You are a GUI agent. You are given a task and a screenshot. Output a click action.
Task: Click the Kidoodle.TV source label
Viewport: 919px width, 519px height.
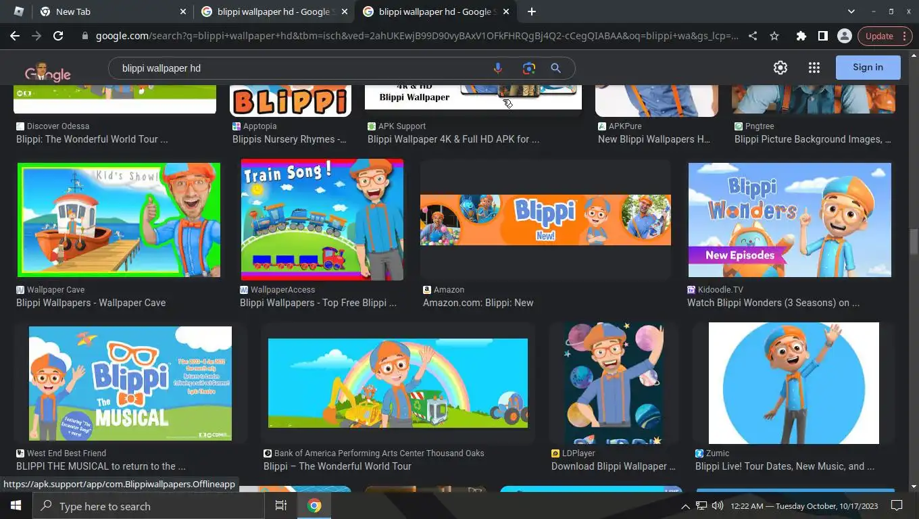point(720,290)
